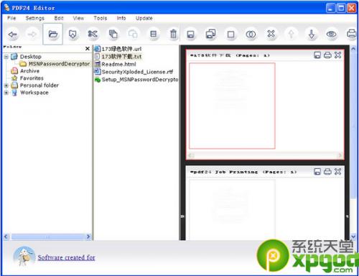The width and height of the screenshot is (359, 276).
Task: Click the grayed paste toolbar icon
Action: coord(133,34)
